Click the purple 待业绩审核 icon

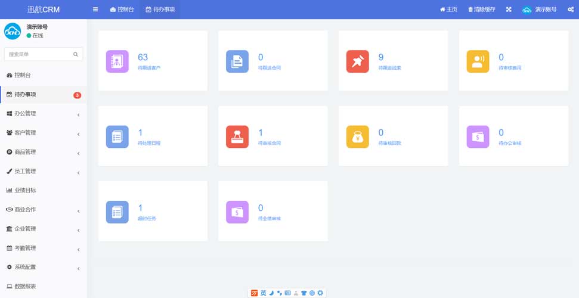(x=237, y=212)
